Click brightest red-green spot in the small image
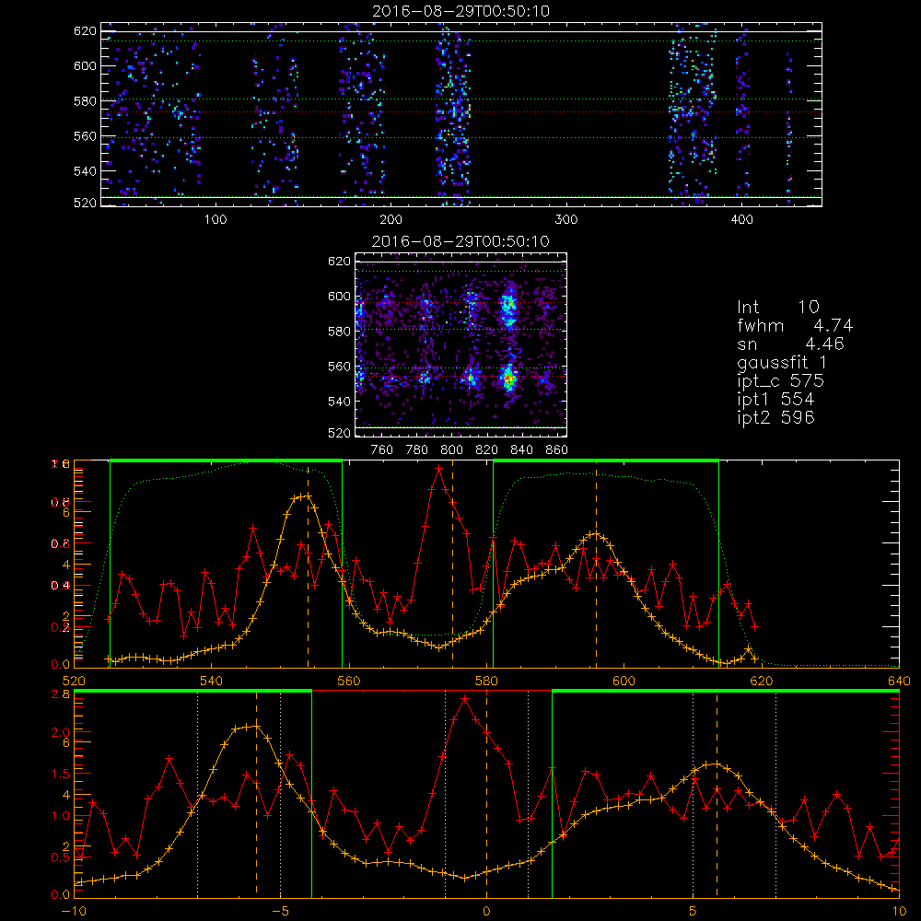 pos(508,379)
